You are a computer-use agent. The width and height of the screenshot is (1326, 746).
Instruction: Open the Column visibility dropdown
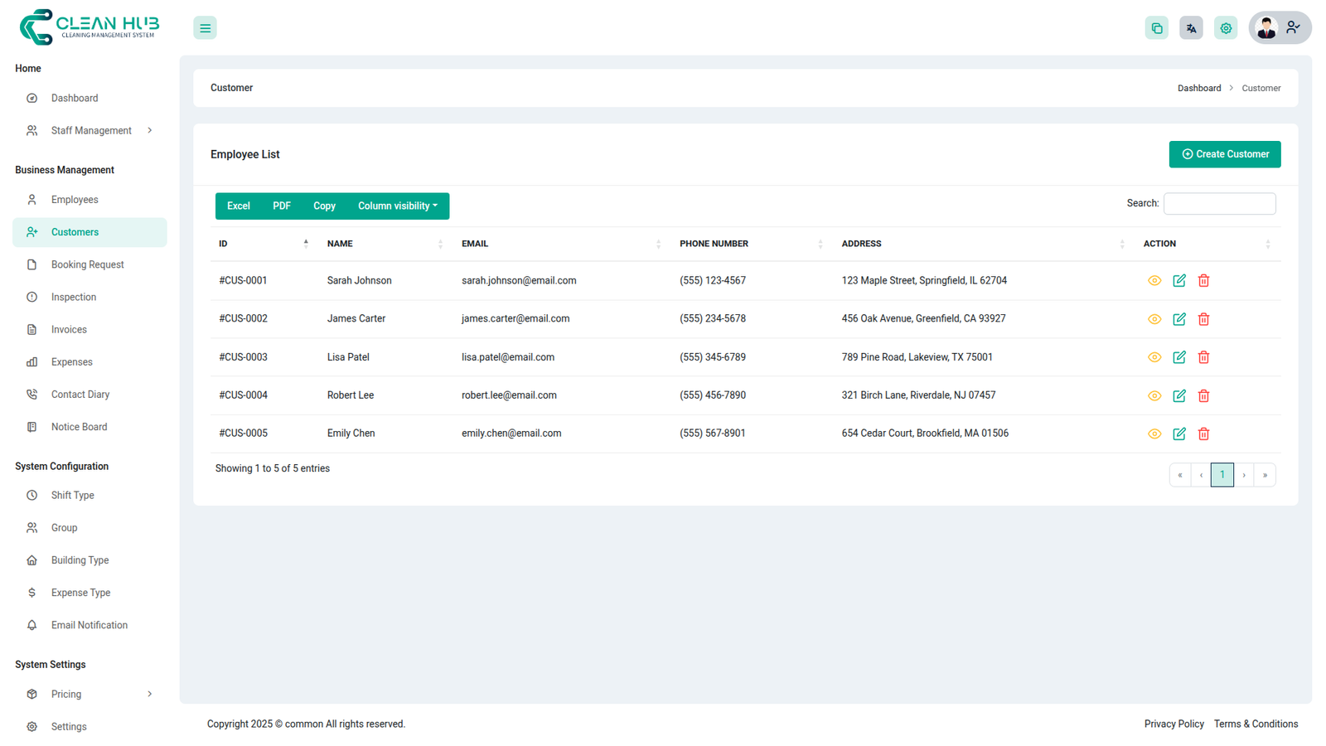tap(397, 206)
